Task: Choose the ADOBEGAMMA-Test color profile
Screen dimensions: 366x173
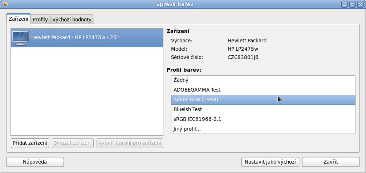Action: (x=263, y=90)
